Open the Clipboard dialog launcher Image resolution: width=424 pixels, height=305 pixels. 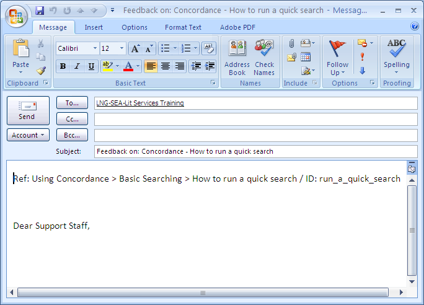coord(46,82)
